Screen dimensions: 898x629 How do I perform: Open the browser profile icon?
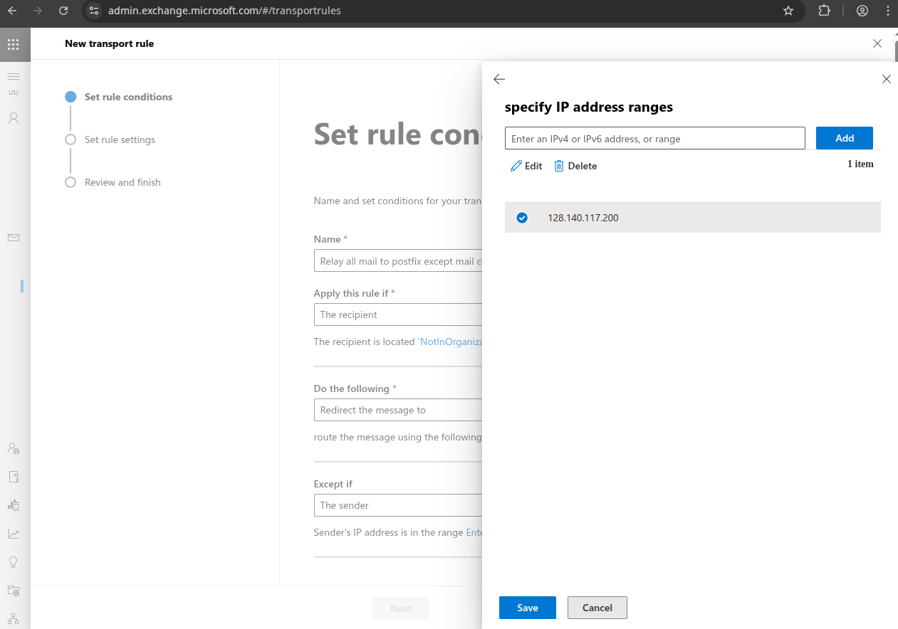point(862,11)
